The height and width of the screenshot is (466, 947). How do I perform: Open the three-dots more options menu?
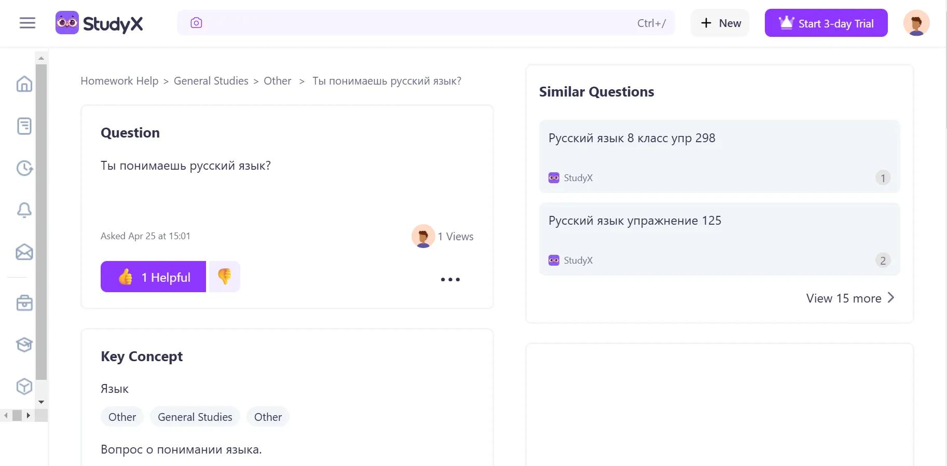pyautogui.click(x=450, y=279)
